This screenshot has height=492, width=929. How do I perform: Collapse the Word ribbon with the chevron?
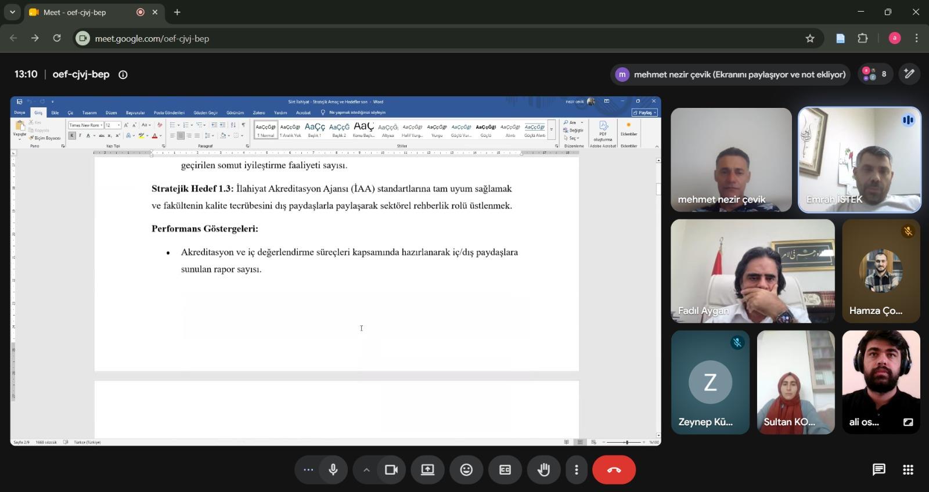pos(657,146)
